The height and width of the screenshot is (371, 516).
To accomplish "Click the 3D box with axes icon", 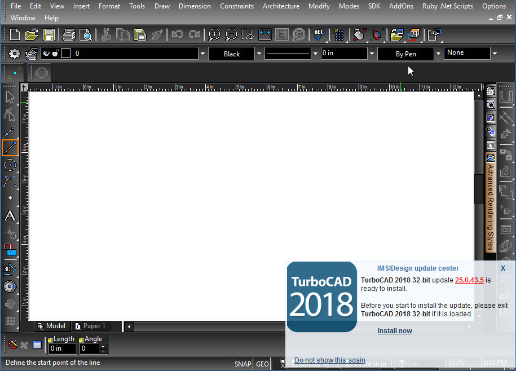I will pyautogui.click(x=414, y=34).
